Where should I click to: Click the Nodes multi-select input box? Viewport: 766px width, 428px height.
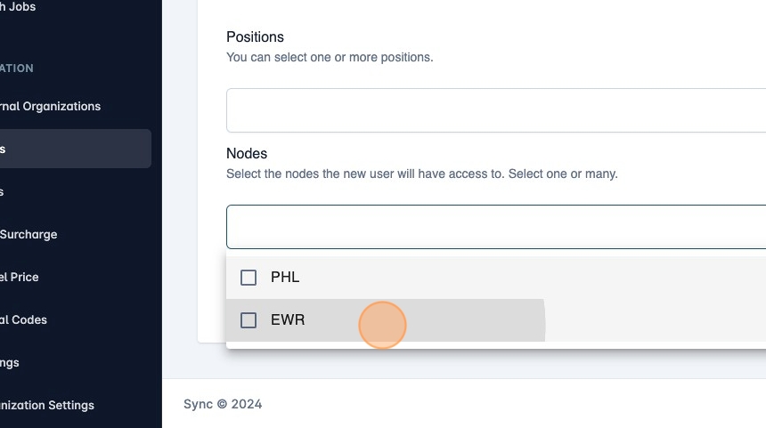pos(495,227)
